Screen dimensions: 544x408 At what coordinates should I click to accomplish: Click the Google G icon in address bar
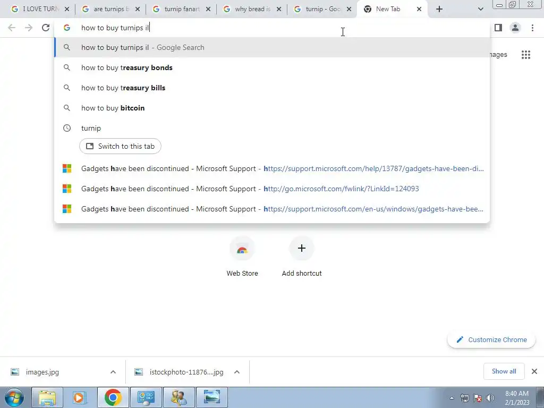click(x=67, y=28)
